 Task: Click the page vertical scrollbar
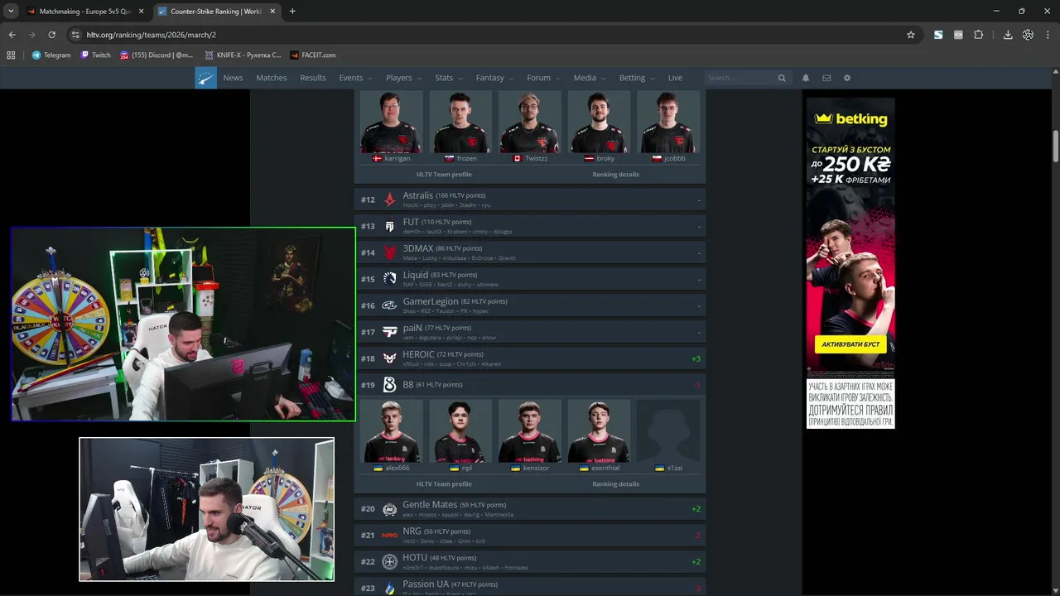[1056, 147]
